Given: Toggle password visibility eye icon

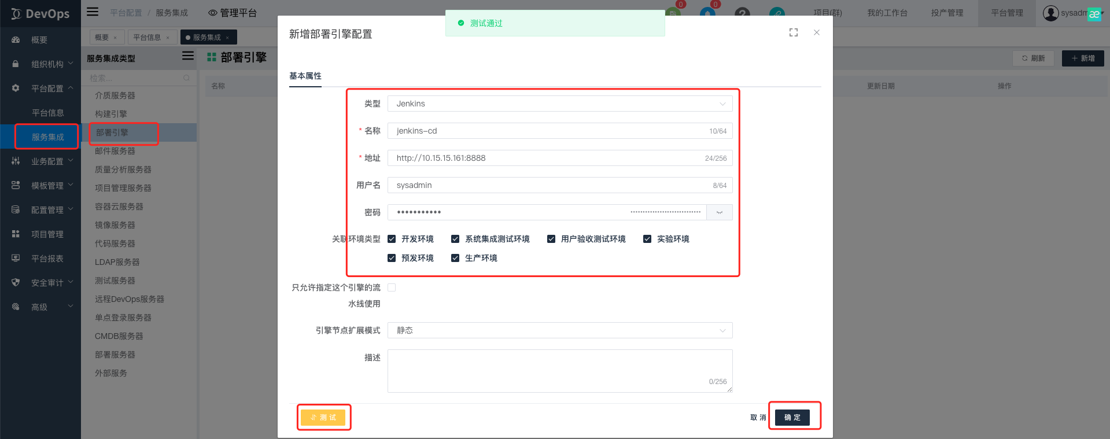Looking at the screenshot, I should coord(720,212).
